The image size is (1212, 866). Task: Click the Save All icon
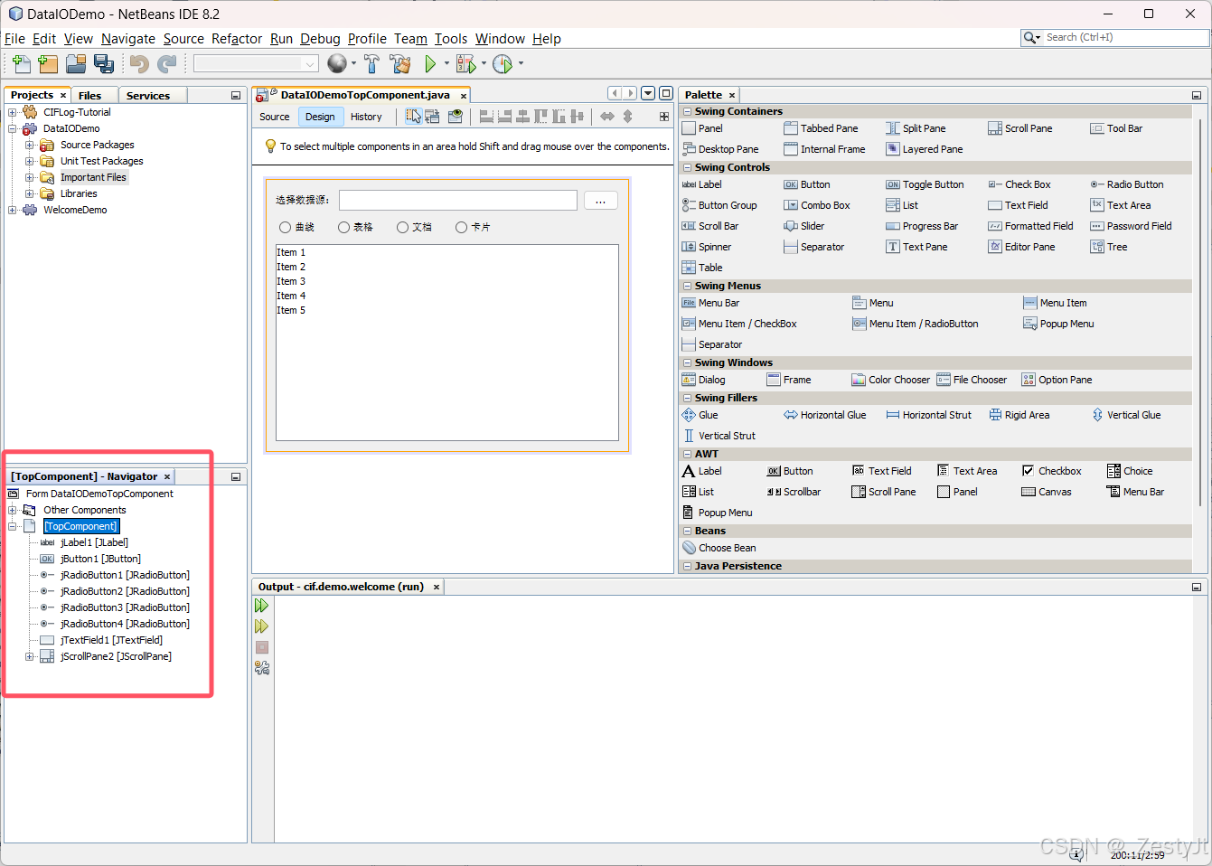point(104,63)
